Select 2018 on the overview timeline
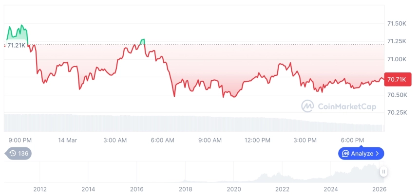The image size is (419, 195). 185,189
